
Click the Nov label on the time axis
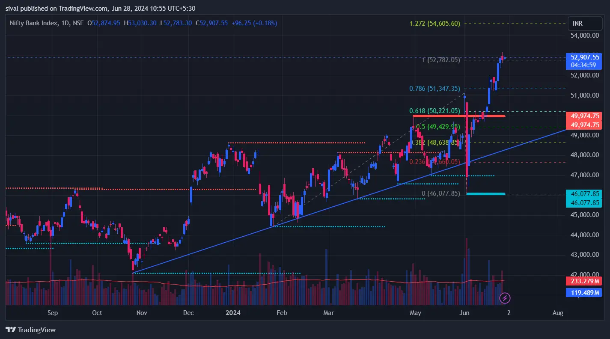coord(142,313)
